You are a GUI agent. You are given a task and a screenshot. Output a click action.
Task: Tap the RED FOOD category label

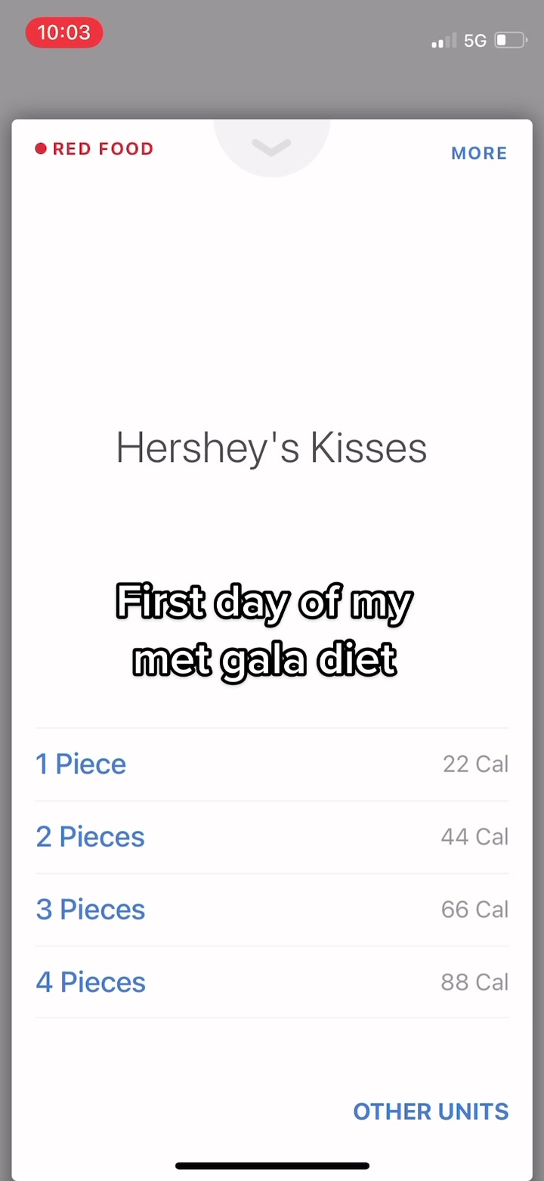103,149
